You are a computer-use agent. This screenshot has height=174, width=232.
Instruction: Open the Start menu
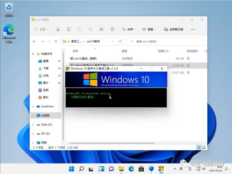[x=71, y=169]
